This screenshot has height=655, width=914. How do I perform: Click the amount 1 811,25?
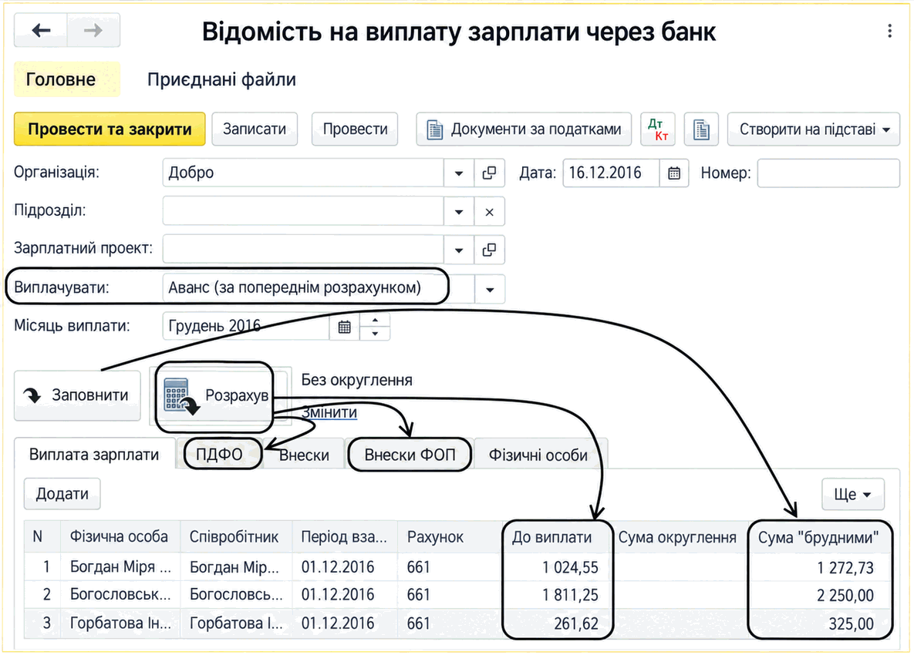pos(570,595)
